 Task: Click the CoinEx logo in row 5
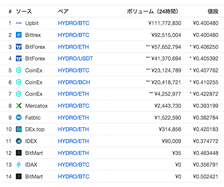[x=19, y=70]
